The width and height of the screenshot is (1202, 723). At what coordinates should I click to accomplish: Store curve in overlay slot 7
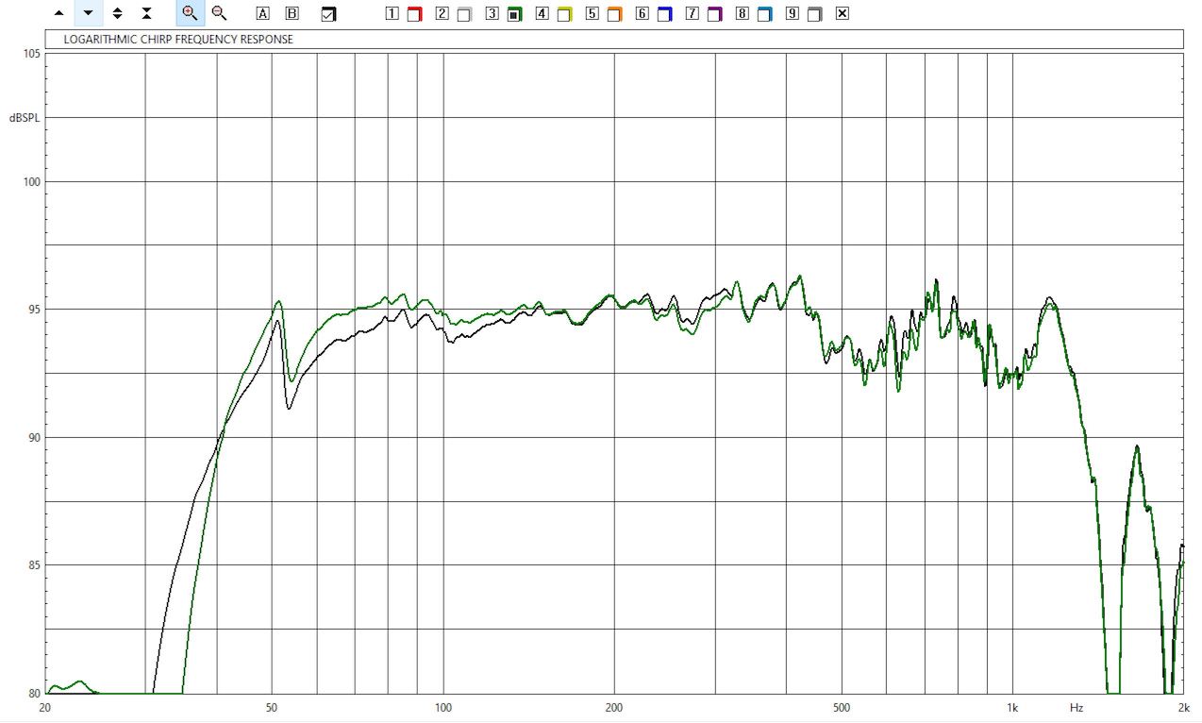tap(692, 13)
